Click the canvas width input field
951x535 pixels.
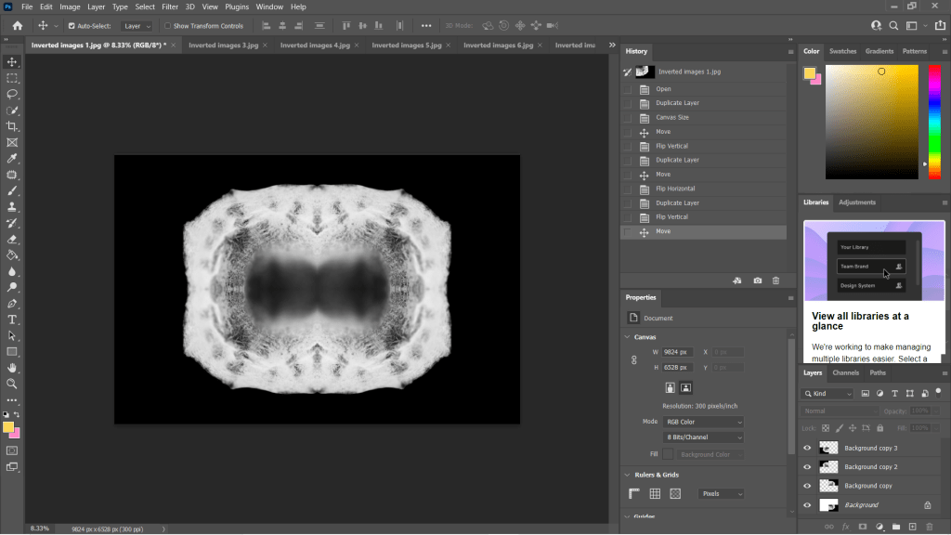tap(678, 352)
